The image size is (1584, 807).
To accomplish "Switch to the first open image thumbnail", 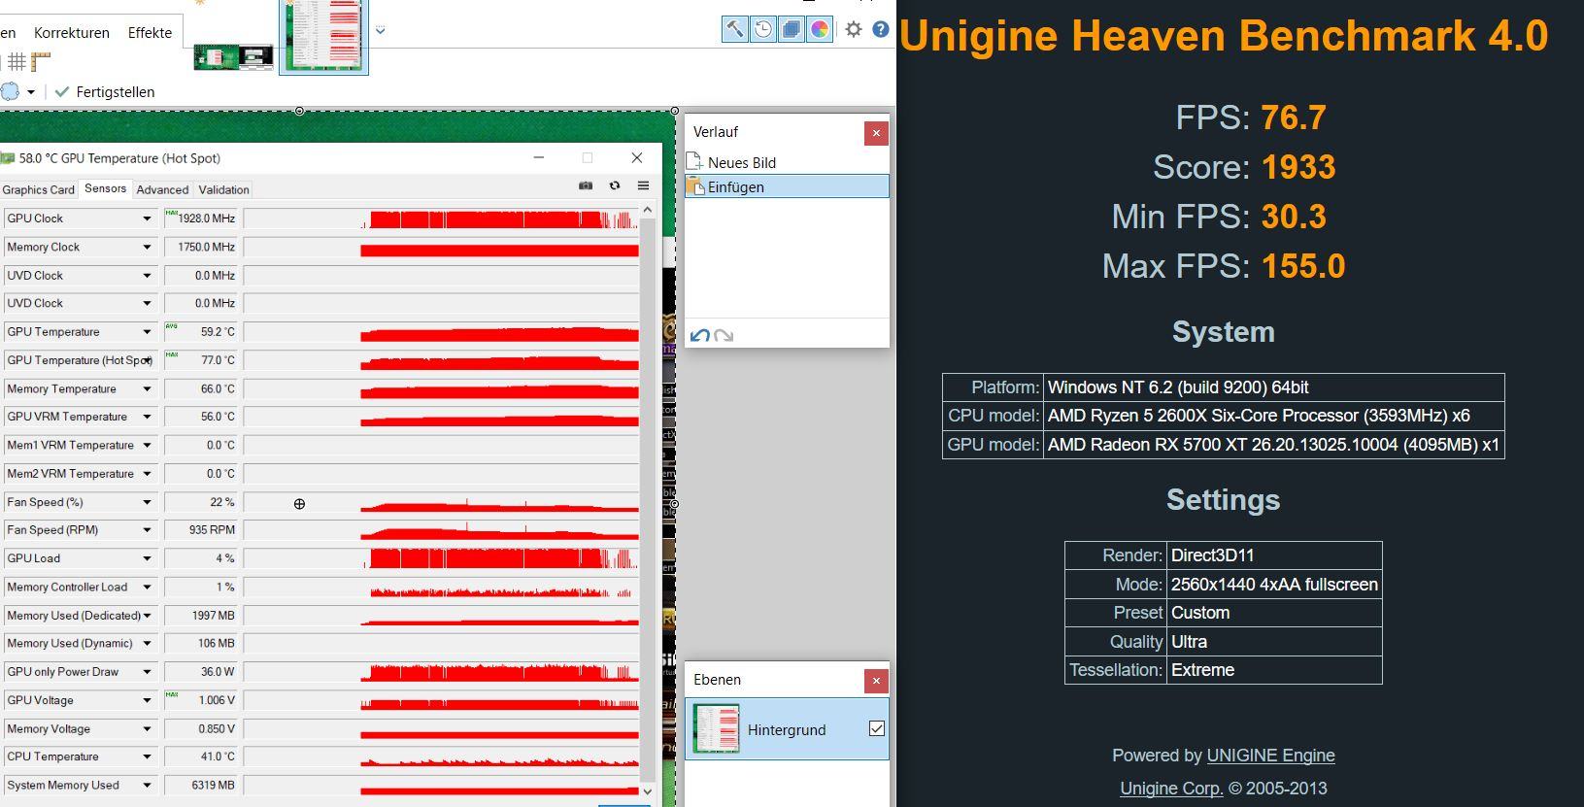I will pos(233,57).
